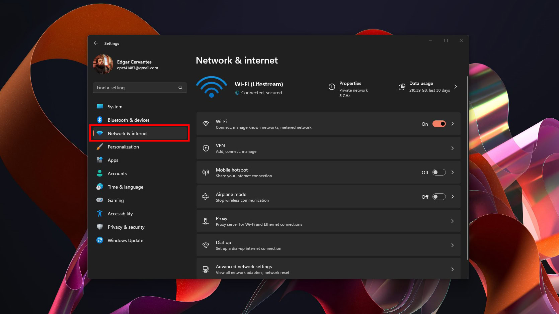Click the large Wi-Fi status icon

tap(212, 87)
